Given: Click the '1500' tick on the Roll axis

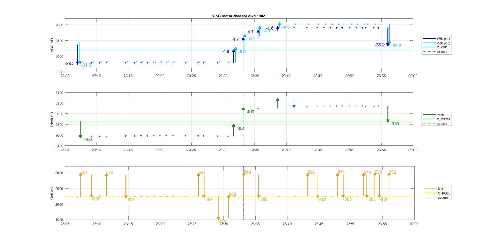Looking at the screenshot, I should (59, 220).
